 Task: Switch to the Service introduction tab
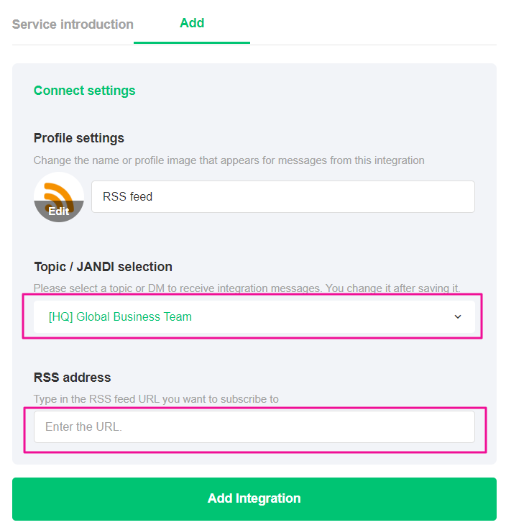tap(73, 24)
